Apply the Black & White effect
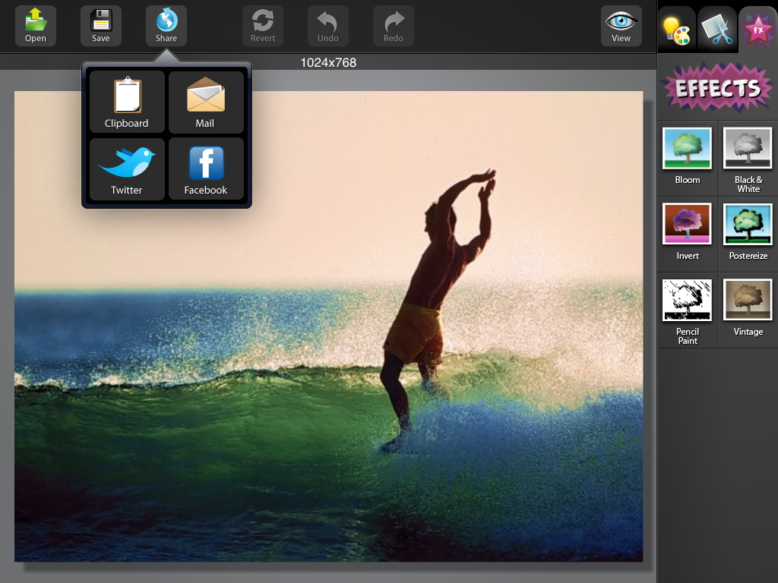Image resolution: width=778 pixels, height=583 pixels. pyautogui.click(x=748, y=157)
